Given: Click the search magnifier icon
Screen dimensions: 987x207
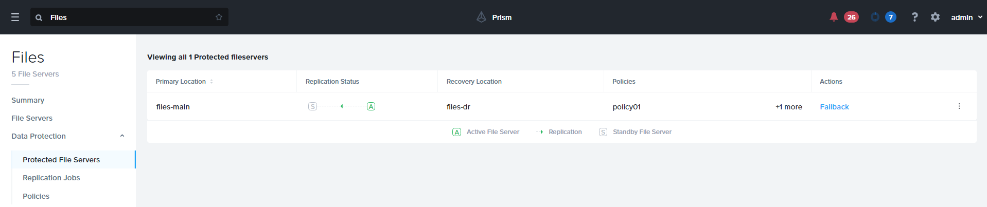Looking at the screenshot, I should coord(39,17).
